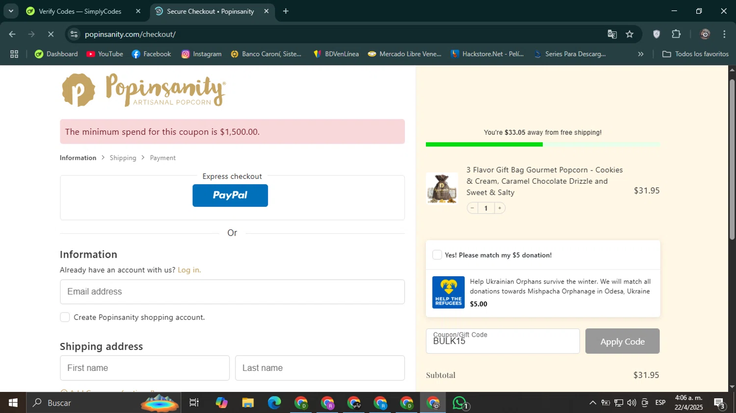The height and width of the screenshot is (413, 736).
Task: Open Mercado Libre Venezuela bookmark
Action: (405, 54)
